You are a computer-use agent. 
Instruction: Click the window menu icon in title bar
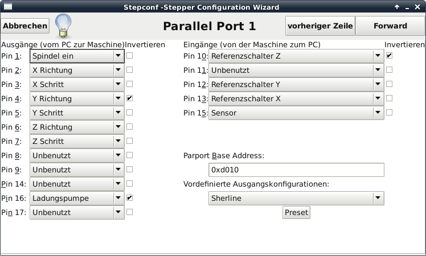coord(7,7)
